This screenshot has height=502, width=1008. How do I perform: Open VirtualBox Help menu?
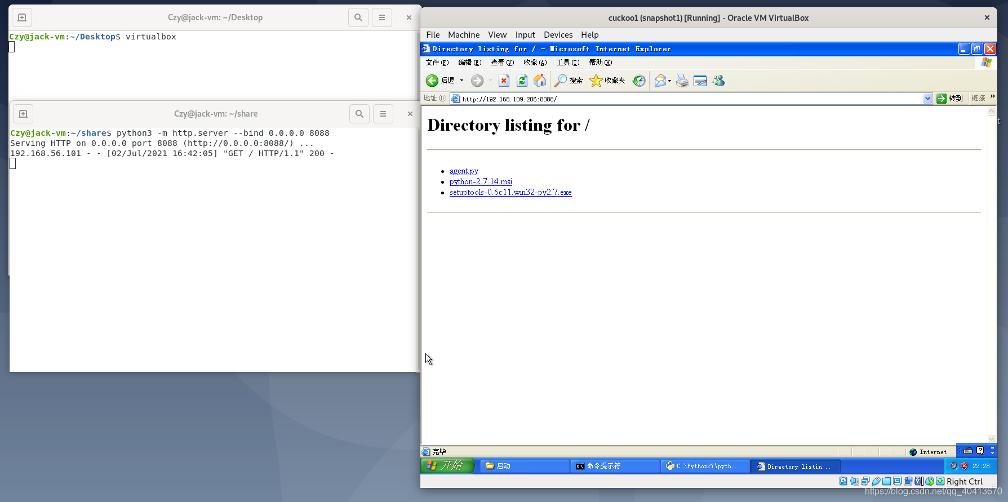(590, 35)
